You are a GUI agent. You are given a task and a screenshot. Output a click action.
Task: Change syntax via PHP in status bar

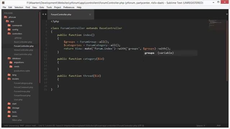(218, 125)
